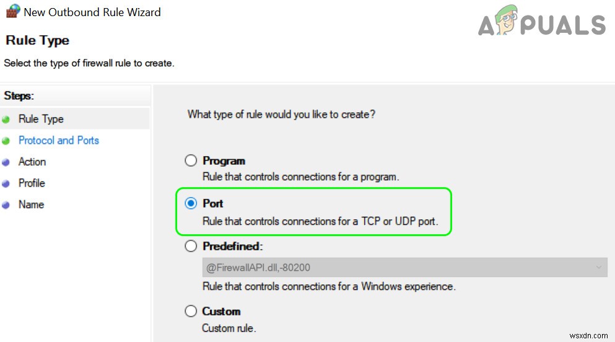This screenshot has height=342, width=615.
Task: Select the Program radio button
Action: pos(191,160)
